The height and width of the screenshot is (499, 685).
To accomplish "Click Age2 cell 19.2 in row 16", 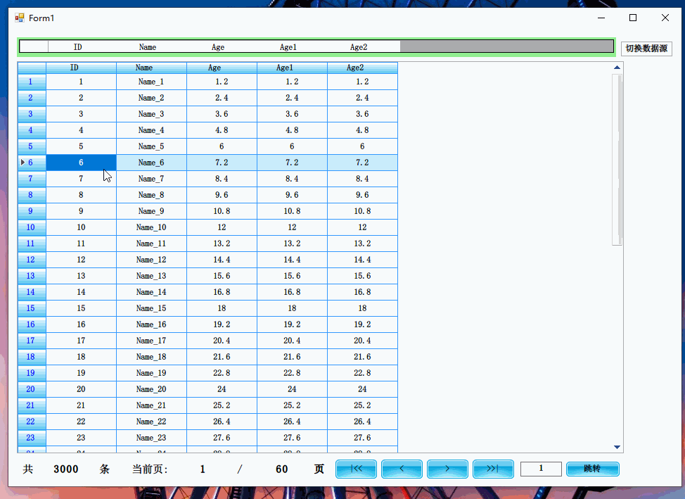I will [x=363, y=324].
